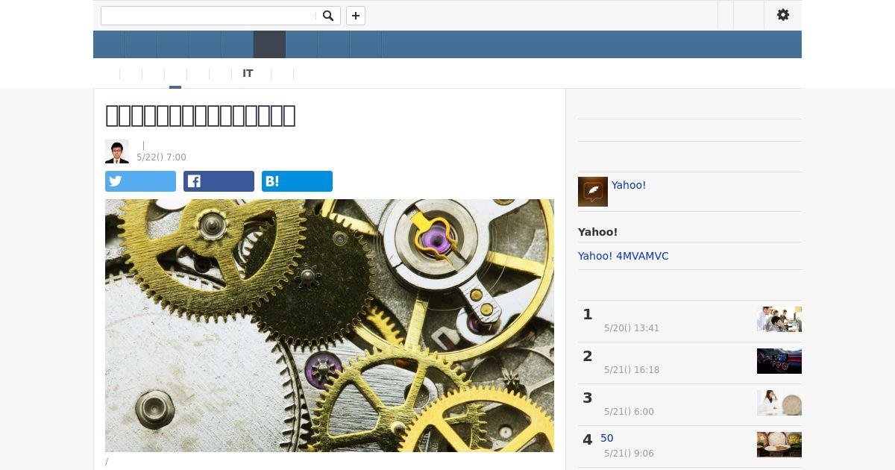Click the 5/20() 13:41 ranking date
895x470 pixels.
pyautogui.click(x=632, y=328)
